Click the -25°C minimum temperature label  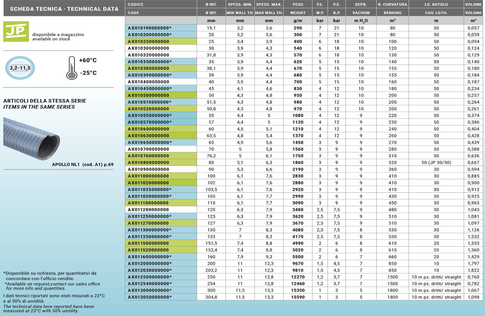click(x=88, y=73)
